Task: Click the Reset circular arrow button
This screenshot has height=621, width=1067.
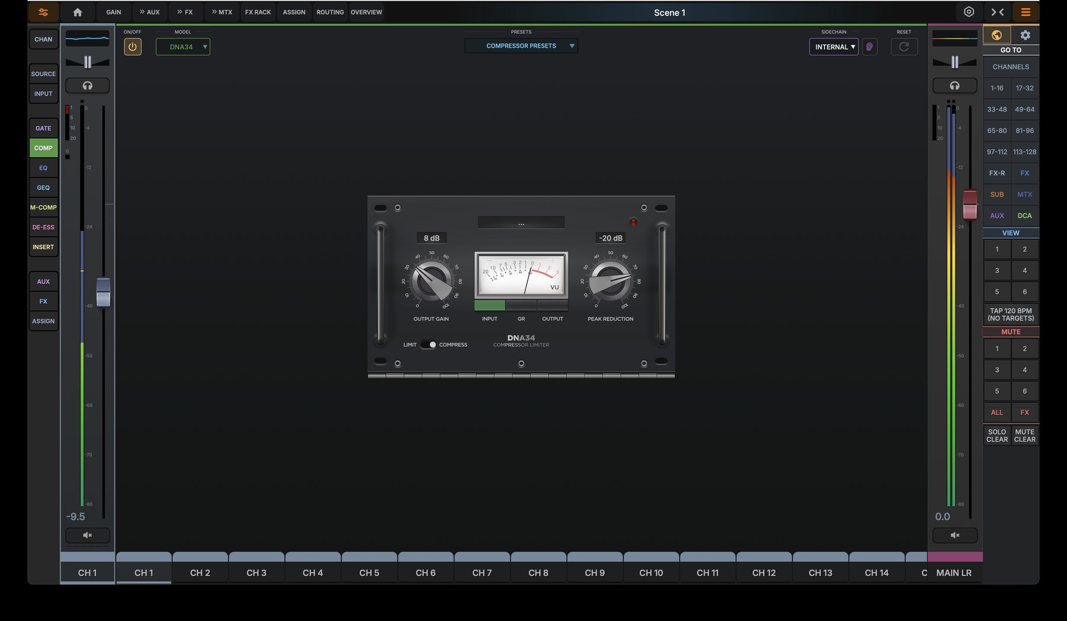Action: (904, 47)
